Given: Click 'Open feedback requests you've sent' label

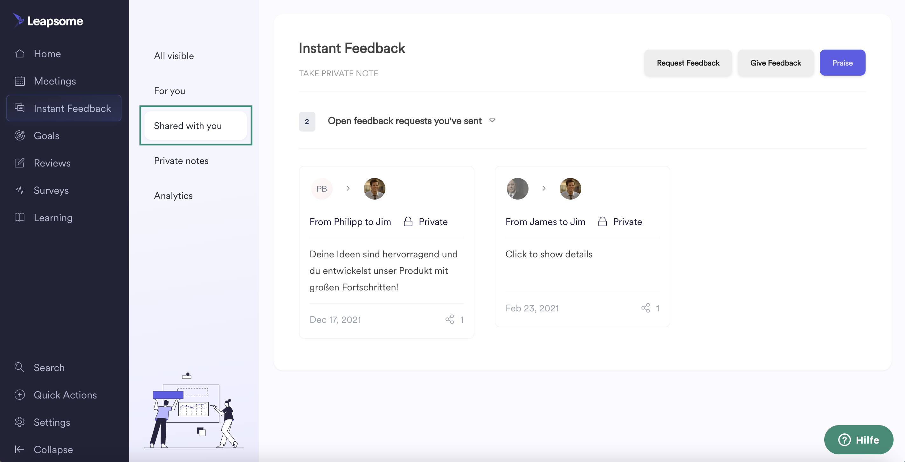Looking at the screenshot, I should point(404,120).
